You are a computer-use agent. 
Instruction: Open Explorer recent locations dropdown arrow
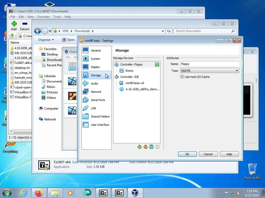coord(50,31)
